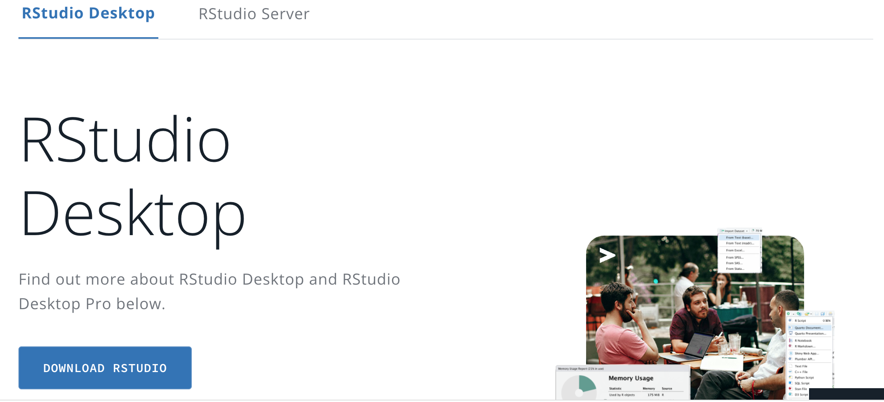This screenshot has height=402, width=884.
Task: Choose the highlighted Quarto Document entry
Action: point(809,328)
